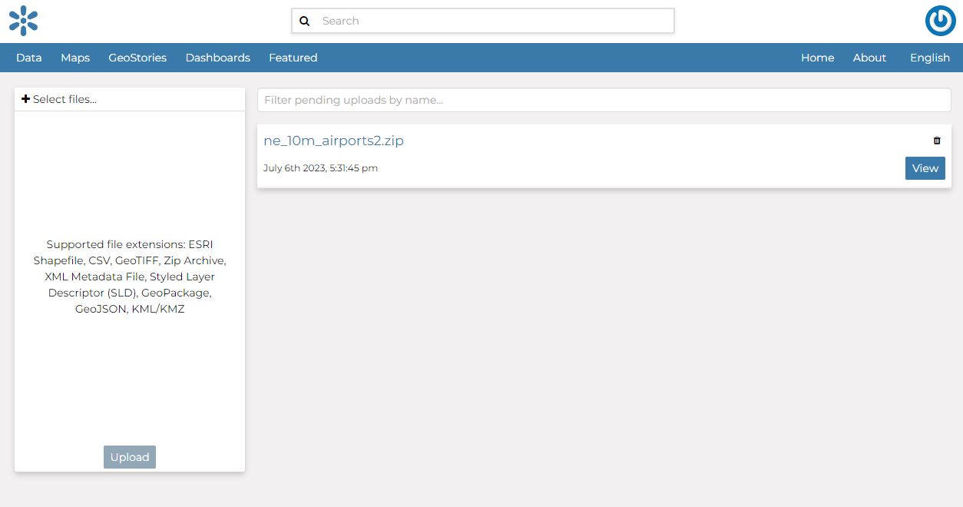
Task: Click the Upload button
Action: 129,456
